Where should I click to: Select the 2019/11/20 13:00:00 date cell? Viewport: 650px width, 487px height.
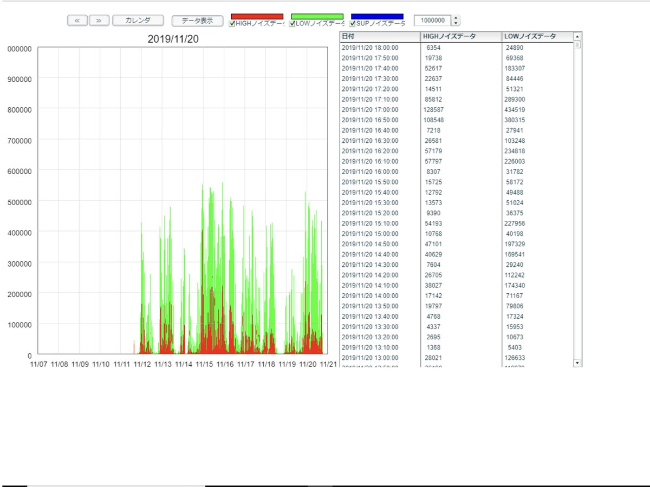tap(370, 358)
